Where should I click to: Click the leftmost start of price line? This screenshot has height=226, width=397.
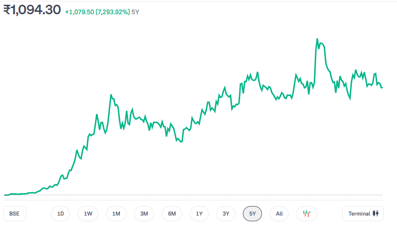[x=5, y=195]
